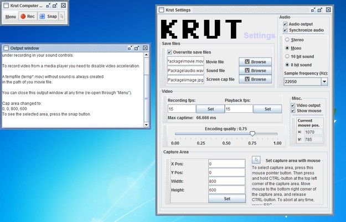Click slider track at 0.25 quality

tap(201, 134)
